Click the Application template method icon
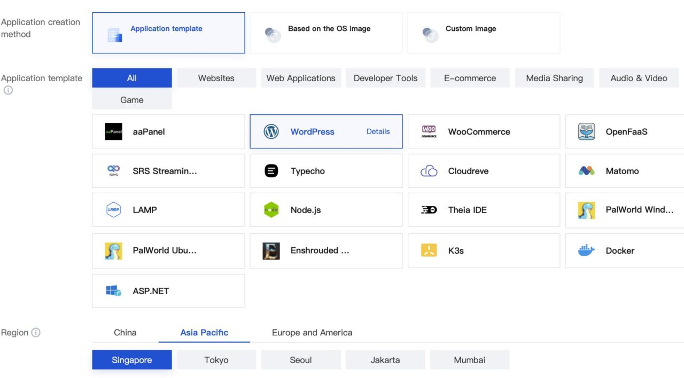The width and height of the screenshot is (684, 378). coord(115,35)
